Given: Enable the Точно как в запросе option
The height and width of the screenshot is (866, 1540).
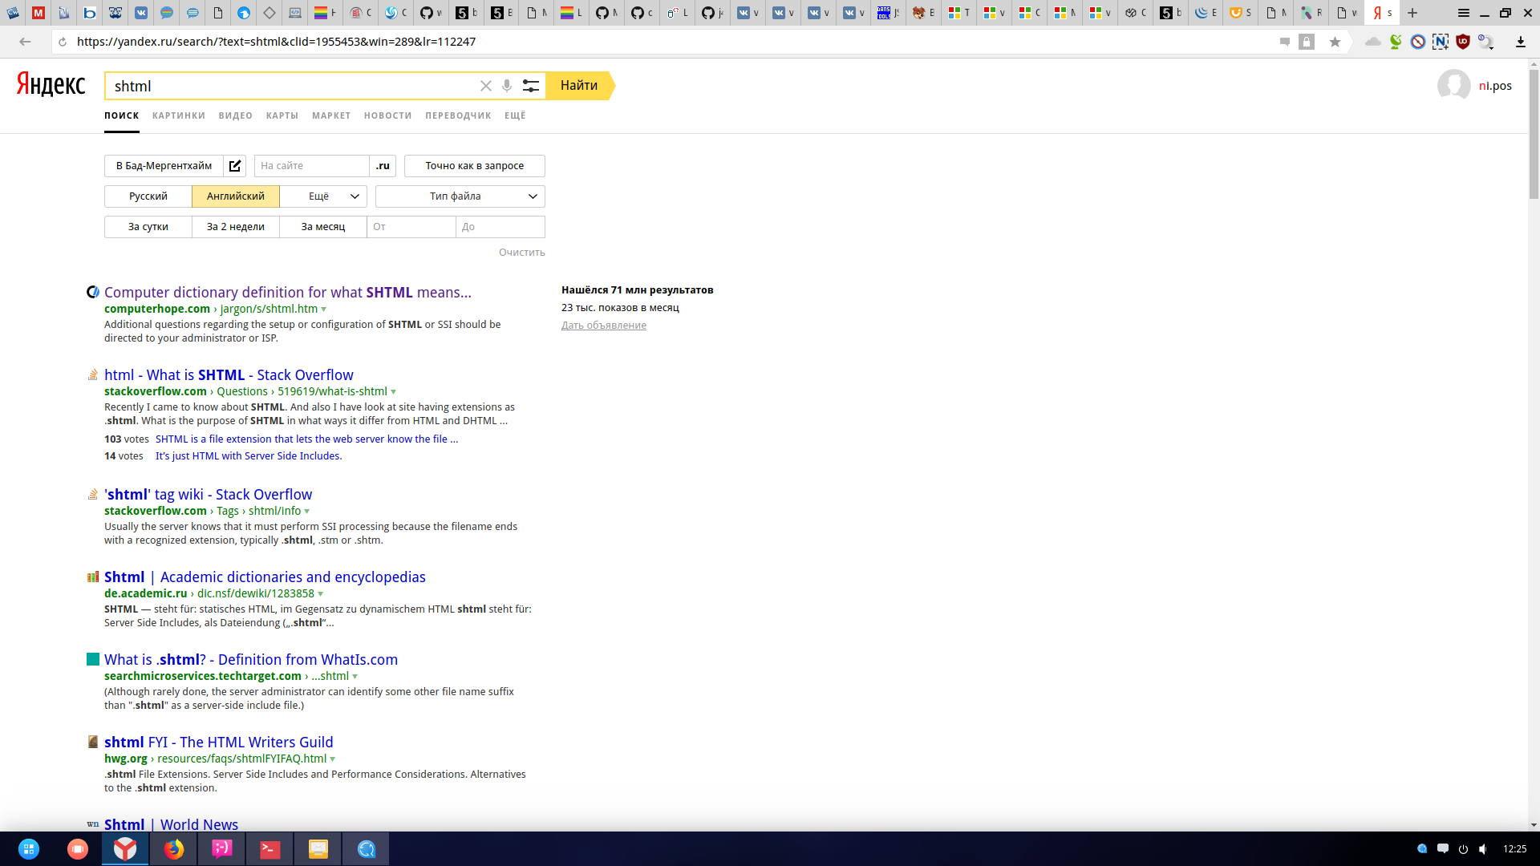Looking at the screenshot, I should (474, 166).
